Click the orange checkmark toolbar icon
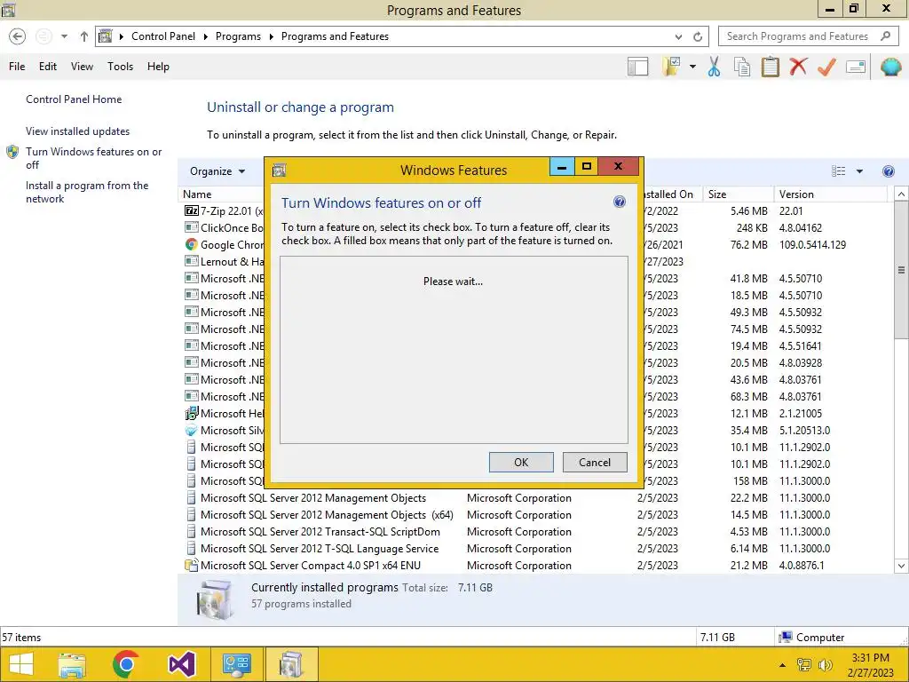This screenshot has height=682, width=909. [x=826, y=67]
